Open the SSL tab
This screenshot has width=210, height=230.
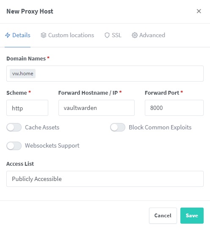click(116, 35)
